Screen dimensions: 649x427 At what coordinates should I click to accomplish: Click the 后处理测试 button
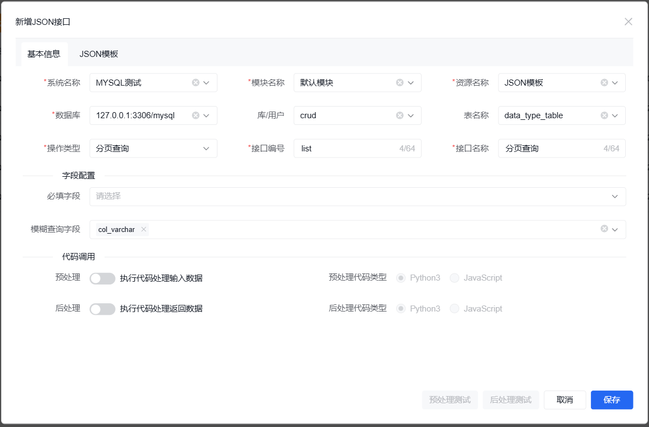[x=511, y=400]
